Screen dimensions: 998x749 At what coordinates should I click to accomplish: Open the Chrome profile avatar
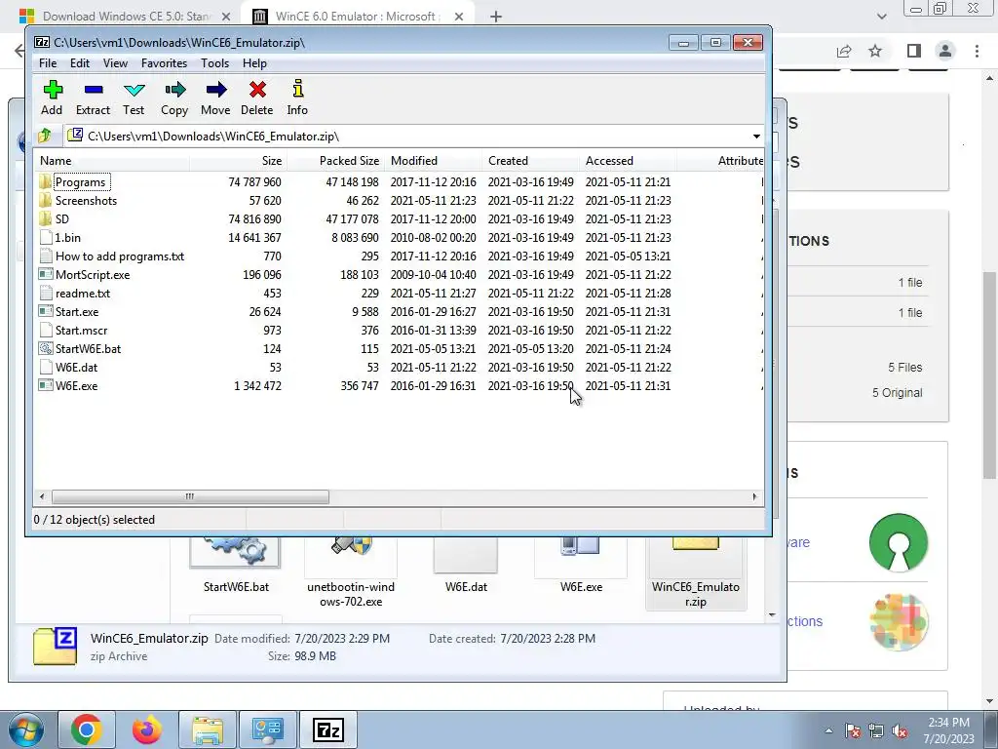(945, 51)
